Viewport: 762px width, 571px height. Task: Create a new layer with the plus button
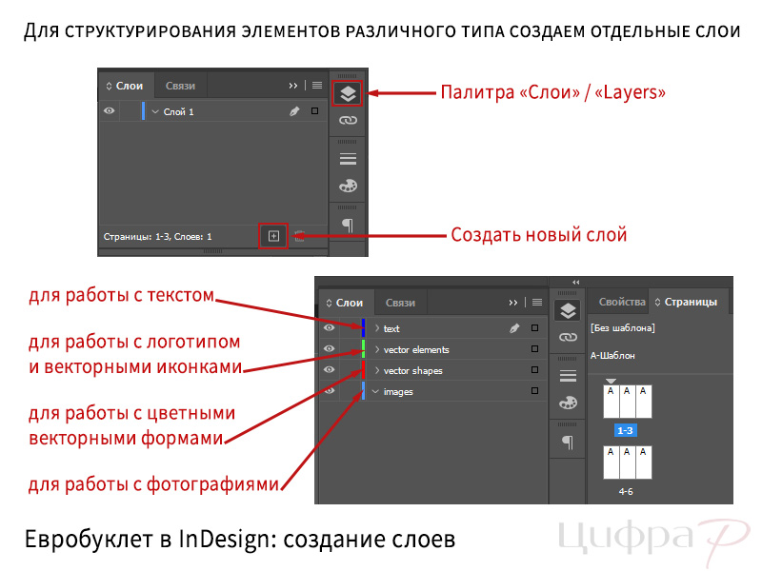tap(273, 236)
